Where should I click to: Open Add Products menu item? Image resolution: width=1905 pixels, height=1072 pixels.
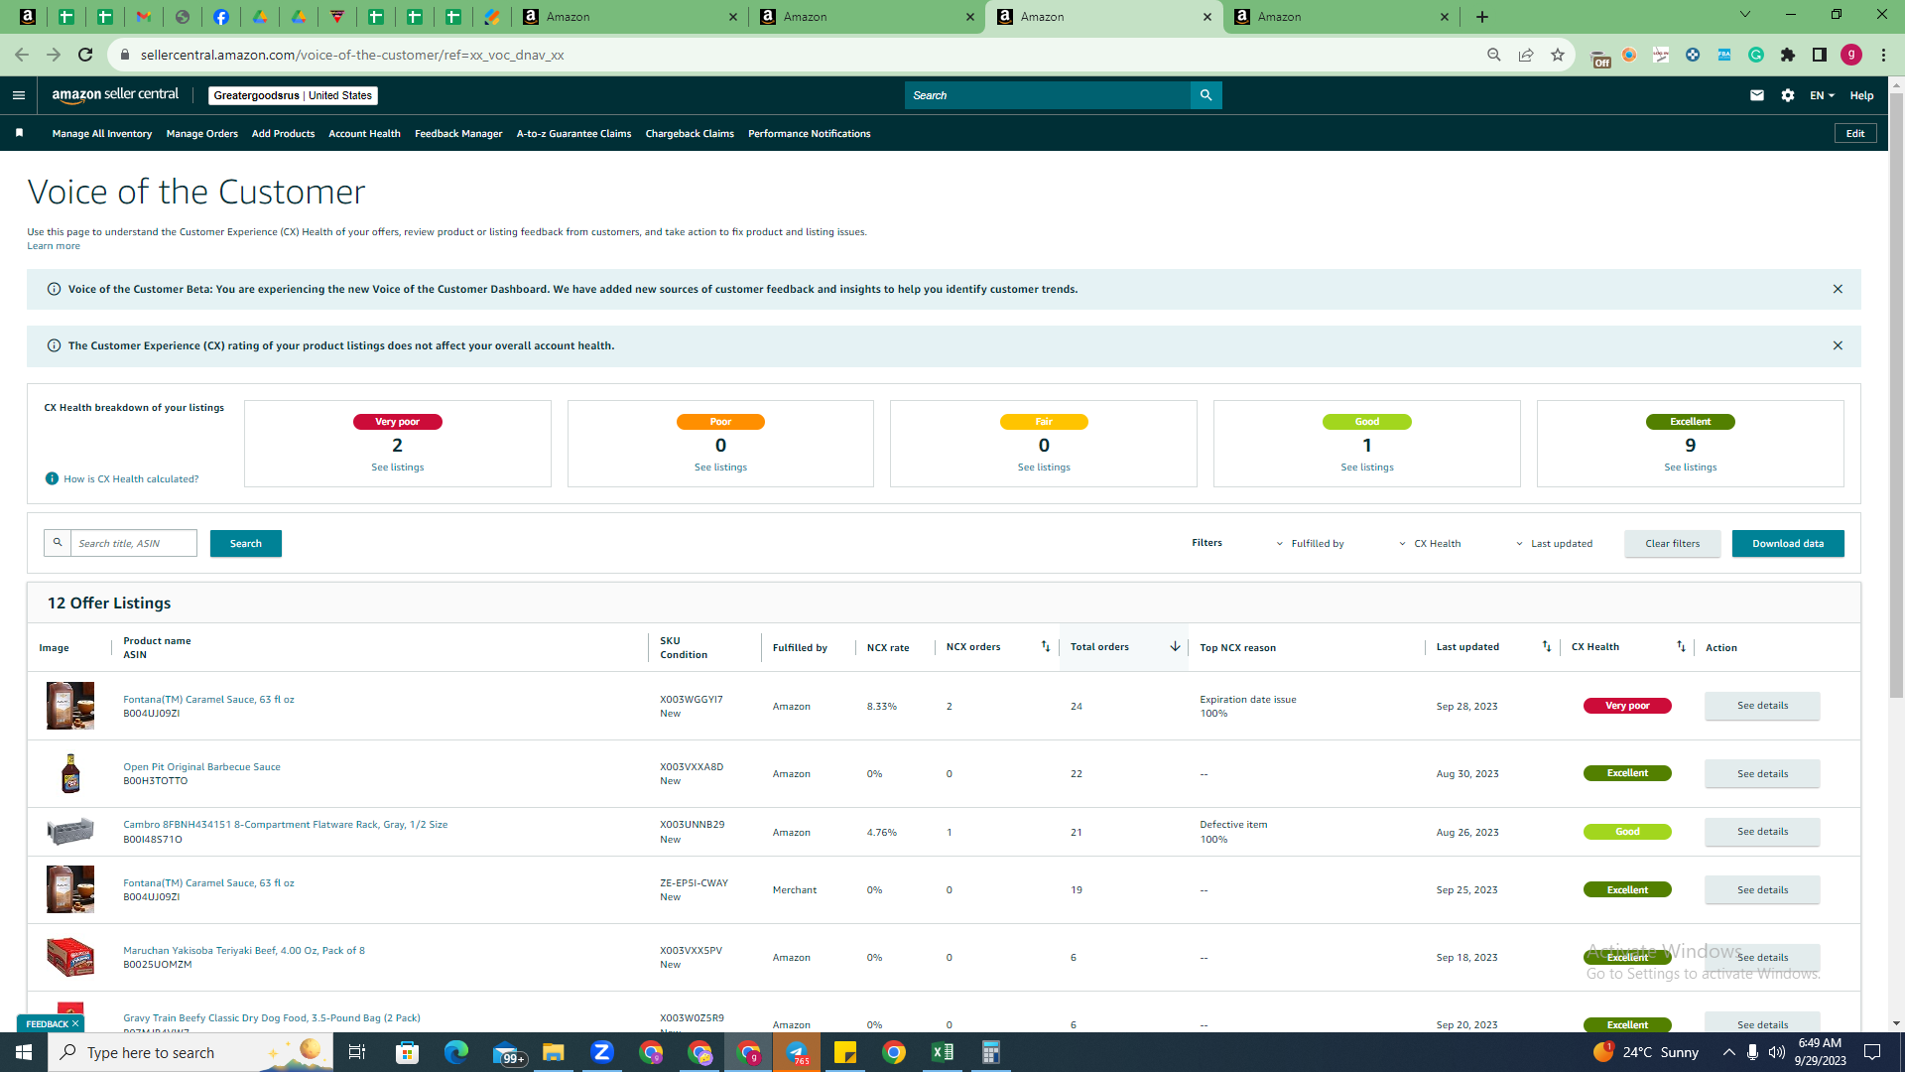click(283, 133)
